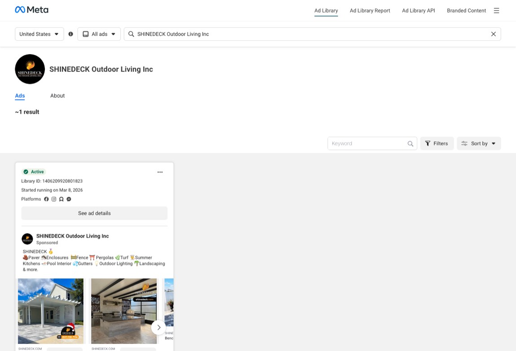Open the hamburger menu icon
The width and height of the screenshot is (516, 351).
pyautogui.click(x=496, y=10)
